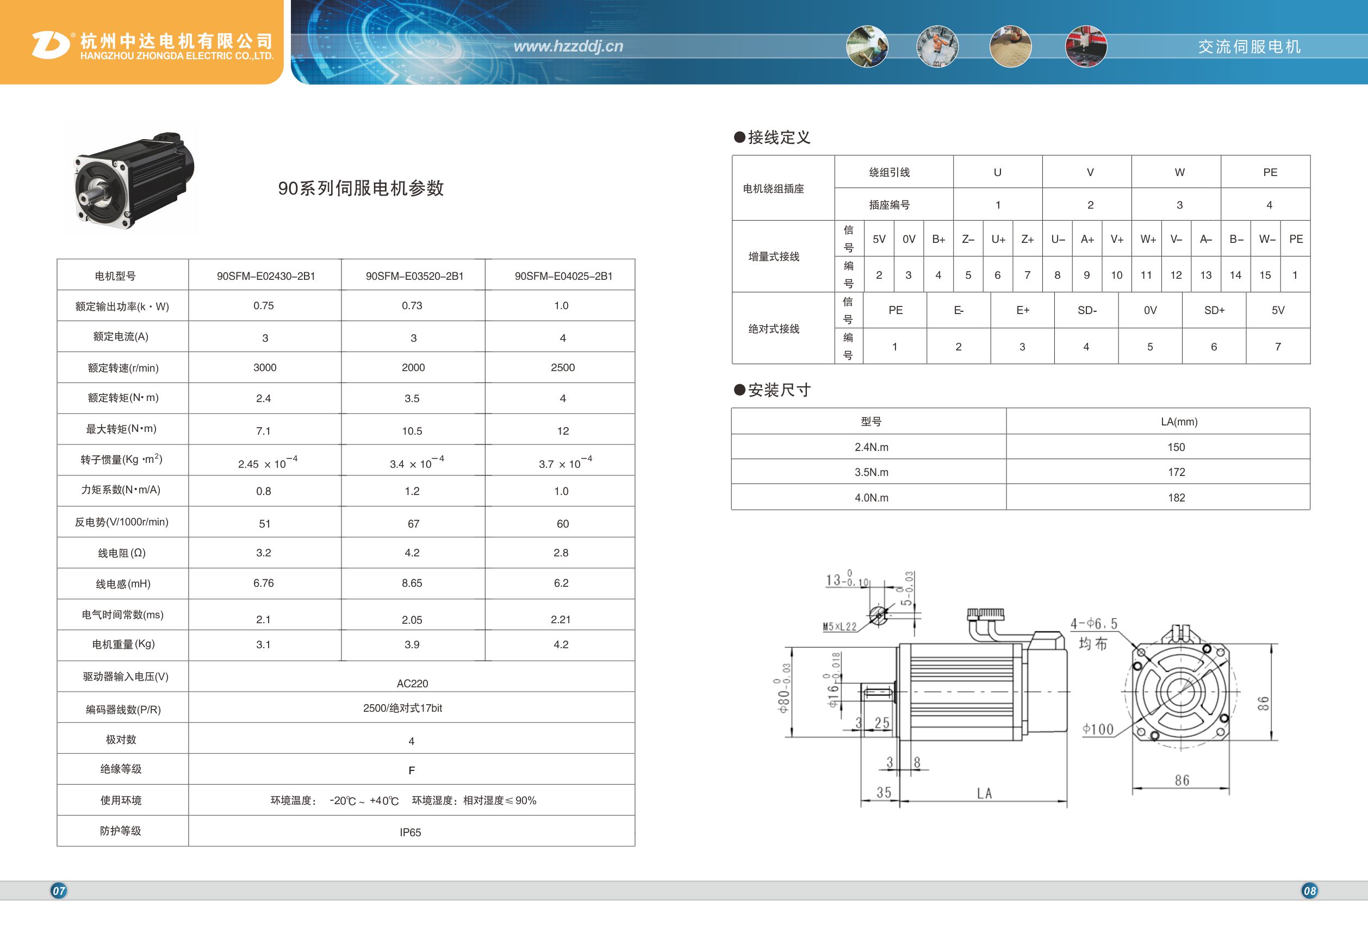Click LA dimension value 172

(x=1176, y=472)
